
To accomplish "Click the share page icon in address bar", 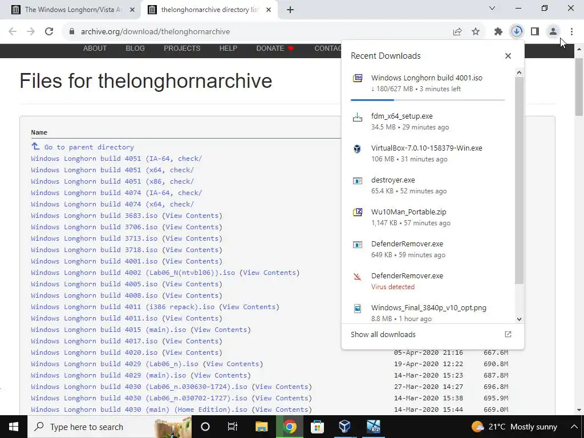I will 457,32.
